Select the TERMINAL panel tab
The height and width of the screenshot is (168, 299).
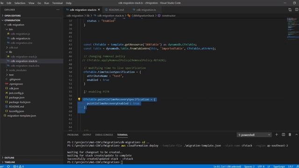tap(122, 135)
